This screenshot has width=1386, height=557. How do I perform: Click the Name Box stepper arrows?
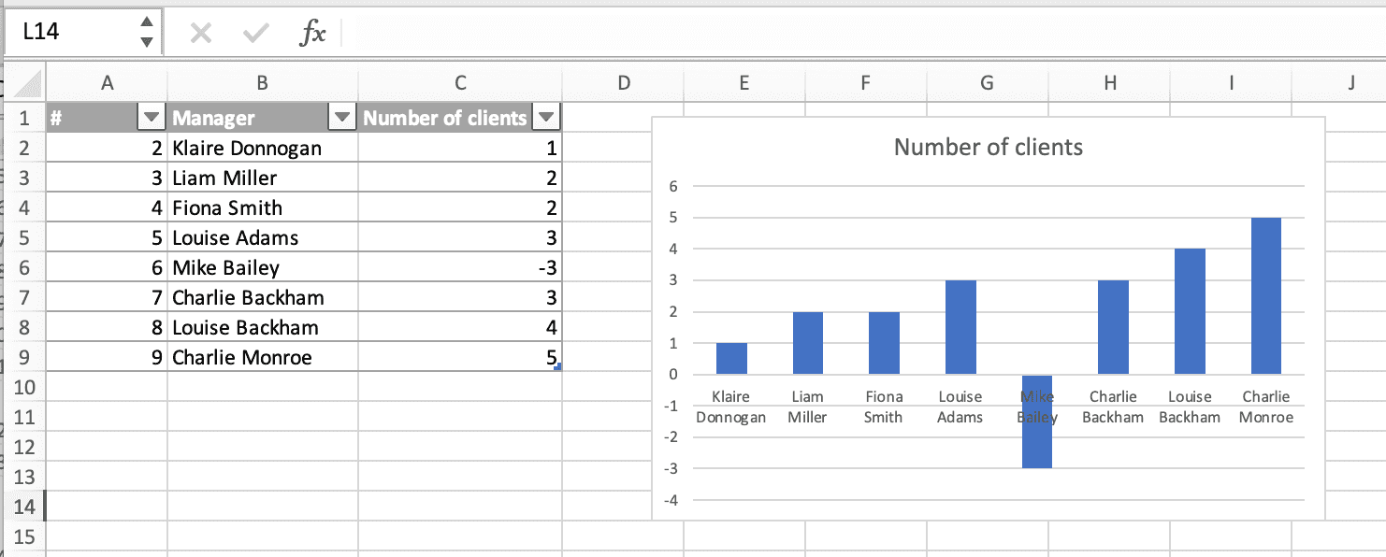[146, 32]
